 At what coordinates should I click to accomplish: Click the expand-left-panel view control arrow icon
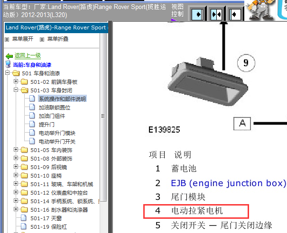click(197, 14)
